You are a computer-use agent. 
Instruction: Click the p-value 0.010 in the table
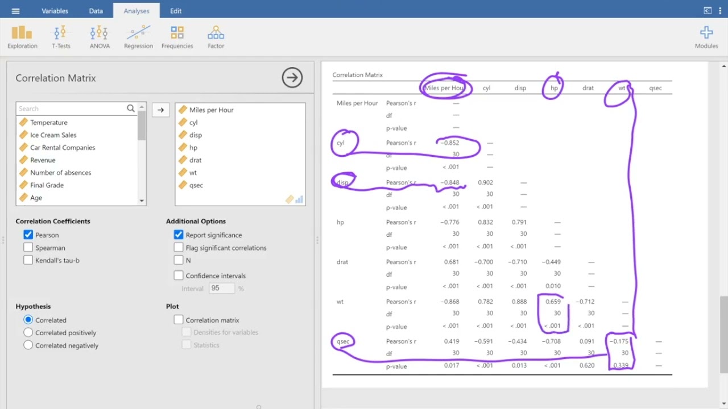point(553,286)
